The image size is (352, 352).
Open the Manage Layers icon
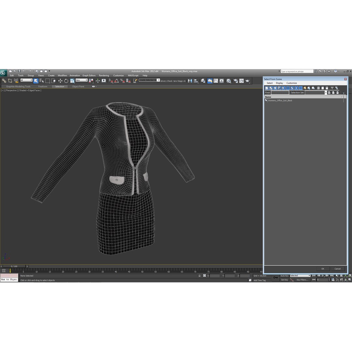coord(203,81)
